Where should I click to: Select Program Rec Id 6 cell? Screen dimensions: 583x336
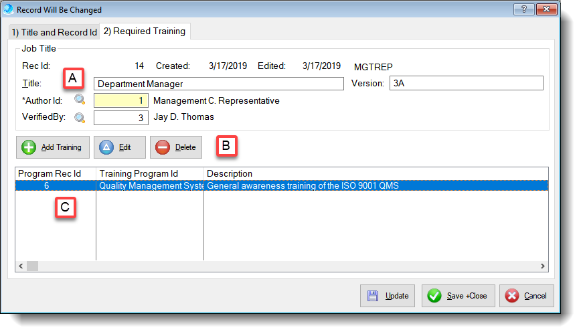(x=56, y=185)
